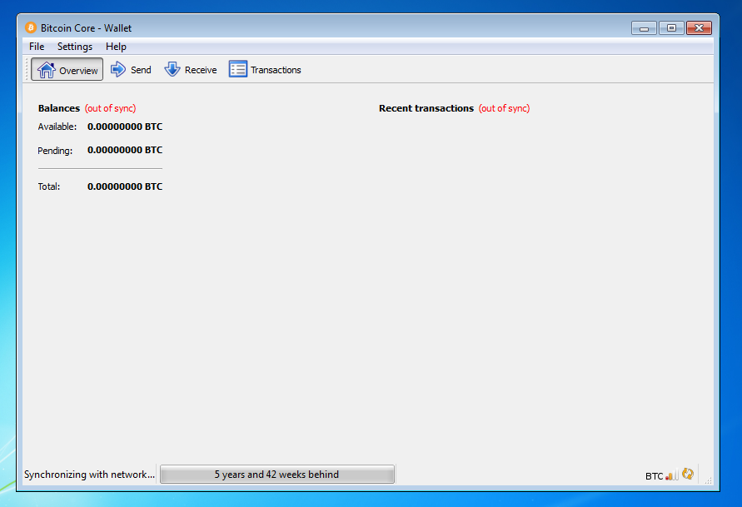742x507 pixels.
Task: Select the Overview tab
Action: coord(67,69)
